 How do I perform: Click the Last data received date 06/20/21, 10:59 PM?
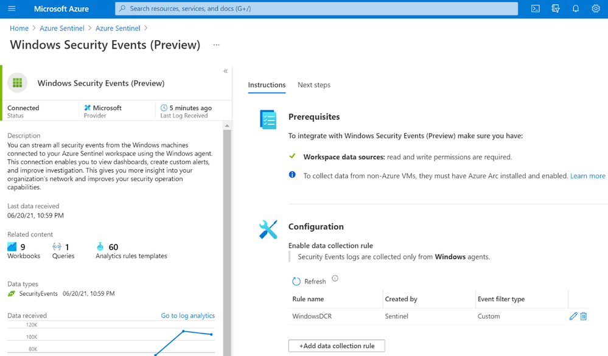[35, 215]
